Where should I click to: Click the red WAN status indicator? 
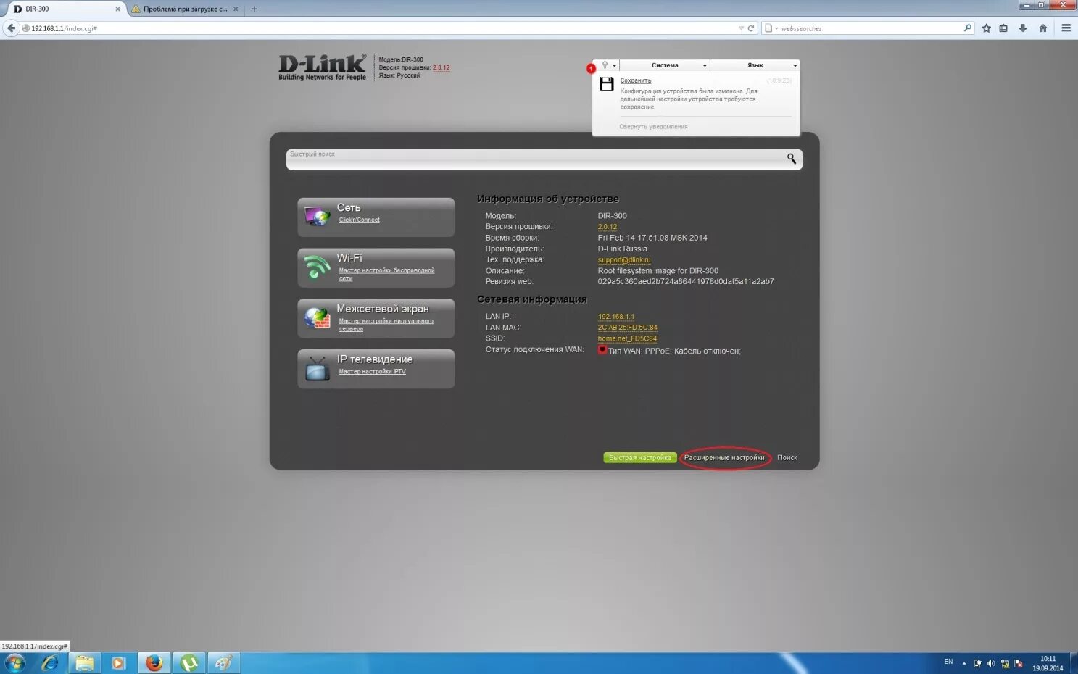pyautogui.click(x=602, y=350)
